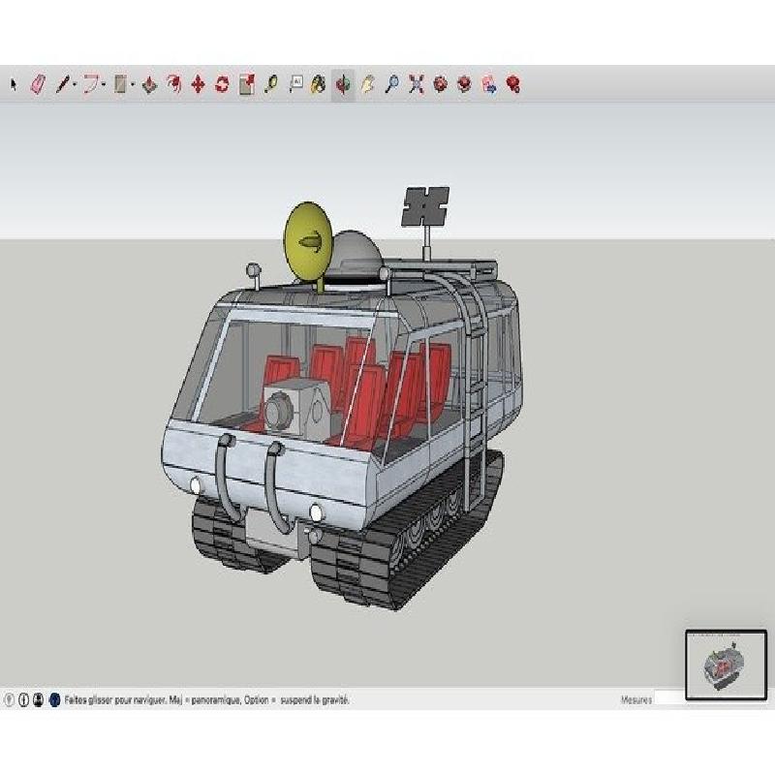
Task: Select the Paint Bucket tool
Action: 319,84
